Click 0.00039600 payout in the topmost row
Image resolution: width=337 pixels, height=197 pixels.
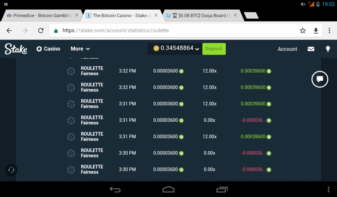click(x=253, y=71)
